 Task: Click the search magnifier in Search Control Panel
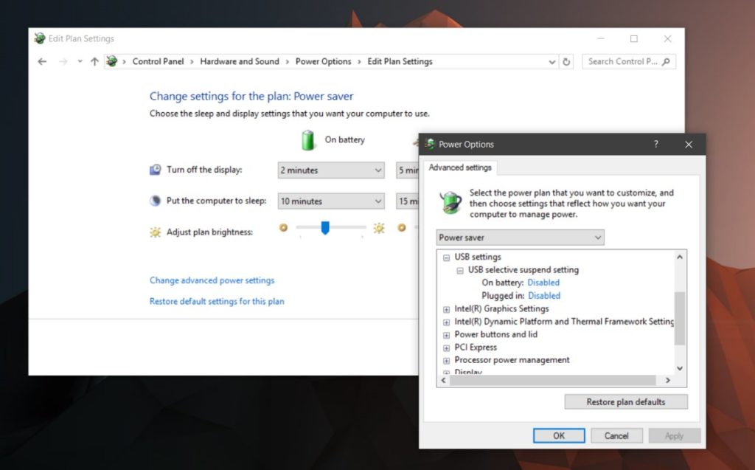coord(667,61)
